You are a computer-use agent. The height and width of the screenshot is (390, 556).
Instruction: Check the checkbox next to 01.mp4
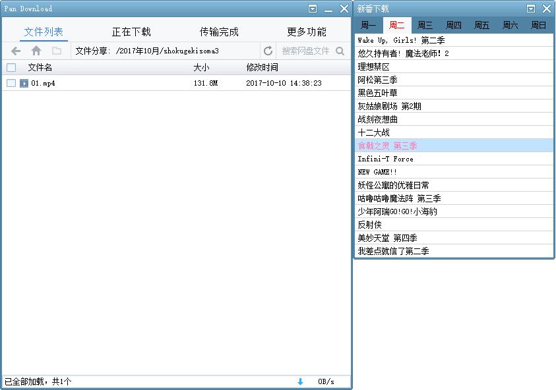tap(11, 82)
